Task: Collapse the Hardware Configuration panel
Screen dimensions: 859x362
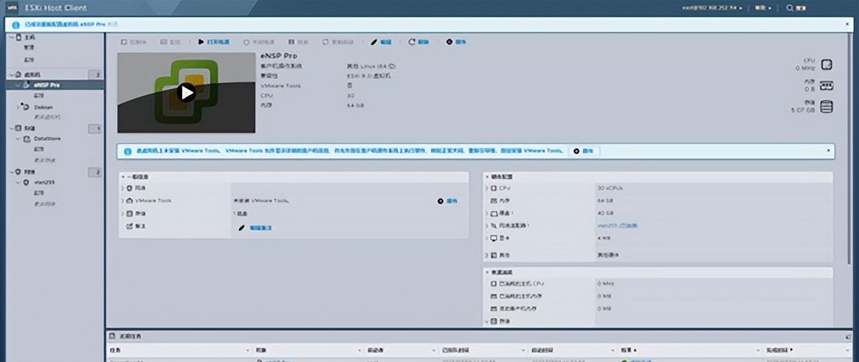Action: click(487, 177)
